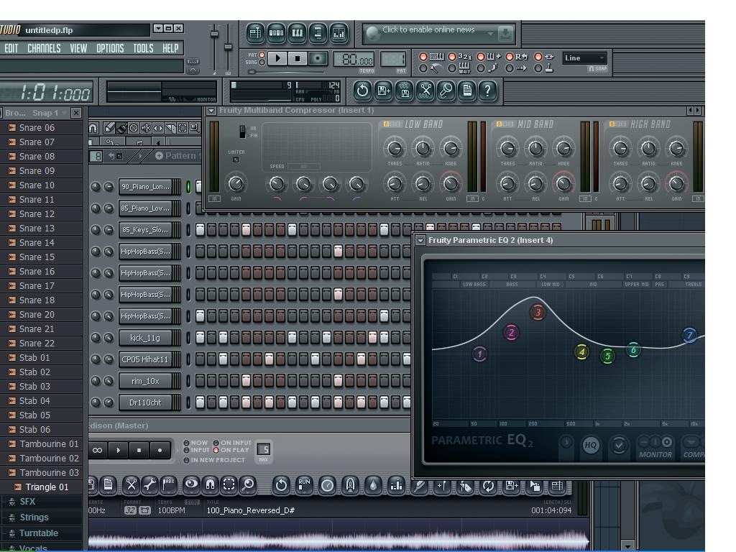Open the step sequencer window icon
The height and width of the screenshot is (552, 736).
click(276, 33)
